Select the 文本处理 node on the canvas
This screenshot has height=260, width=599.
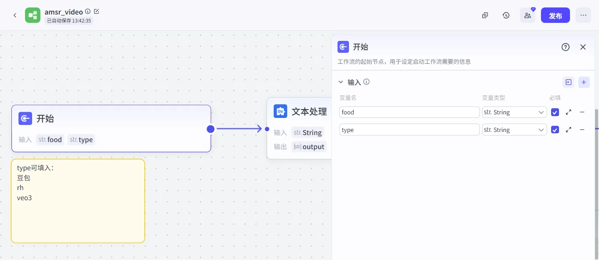tap(303, 112)
